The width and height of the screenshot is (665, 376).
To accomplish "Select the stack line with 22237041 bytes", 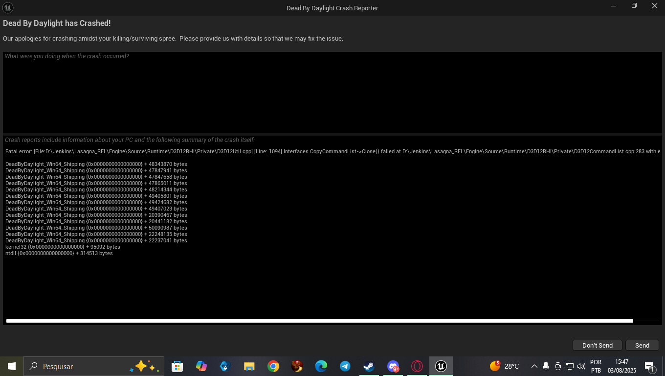I will [x=96, y=240].
